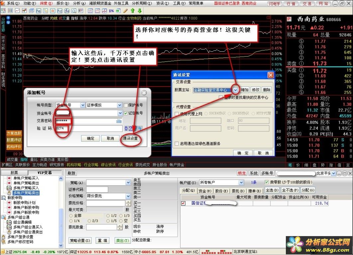Select the 2/3 radio button
The image size is (353, 255).
coord(89,221)
